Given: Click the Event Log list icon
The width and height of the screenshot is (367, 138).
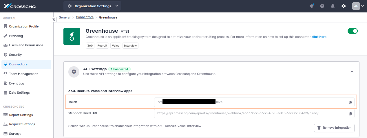Looking at the screenshot, I should coord(6,83).
